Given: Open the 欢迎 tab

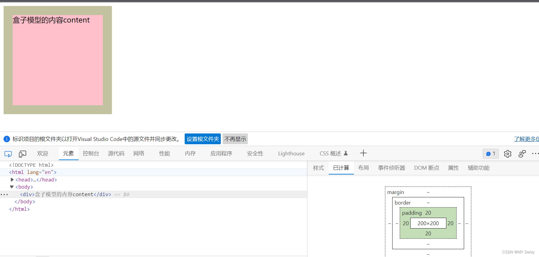Looking at the screenshot, I should pyautogui.click(x=43, y=154).
